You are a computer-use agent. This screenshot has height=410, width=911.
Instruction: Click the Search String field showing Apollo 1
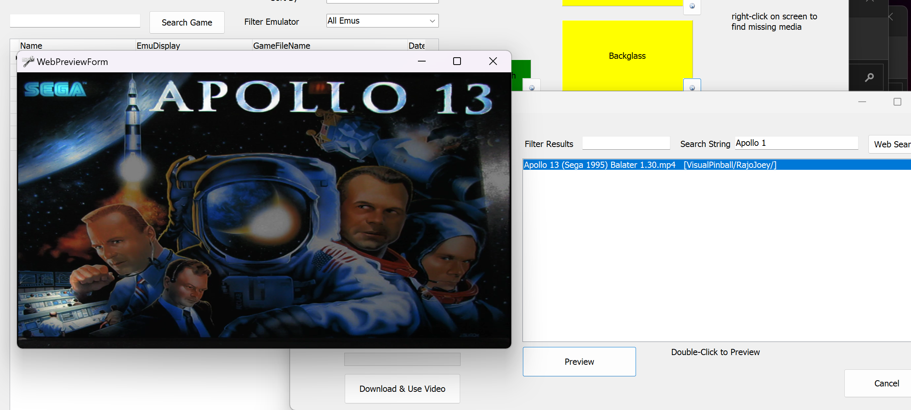[796, 143]
